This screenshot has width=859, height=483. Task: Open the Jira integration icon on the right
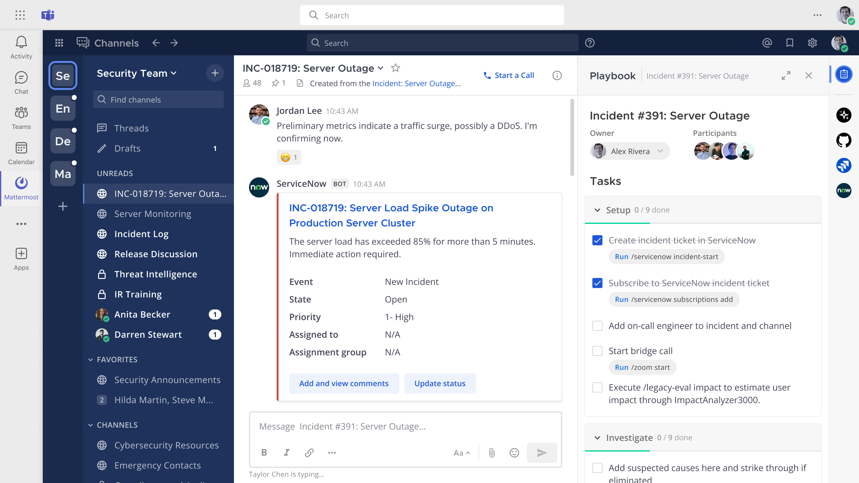(844, 165)
